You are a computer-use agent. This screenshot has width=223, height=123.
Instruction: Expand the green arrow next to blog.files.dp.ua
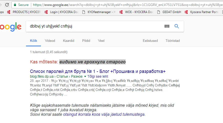coord(85,76)
